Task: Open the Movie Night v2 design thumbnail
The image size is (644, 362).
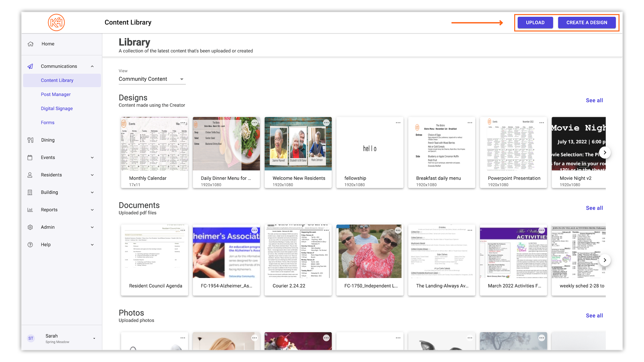Action: pos(579,144)
